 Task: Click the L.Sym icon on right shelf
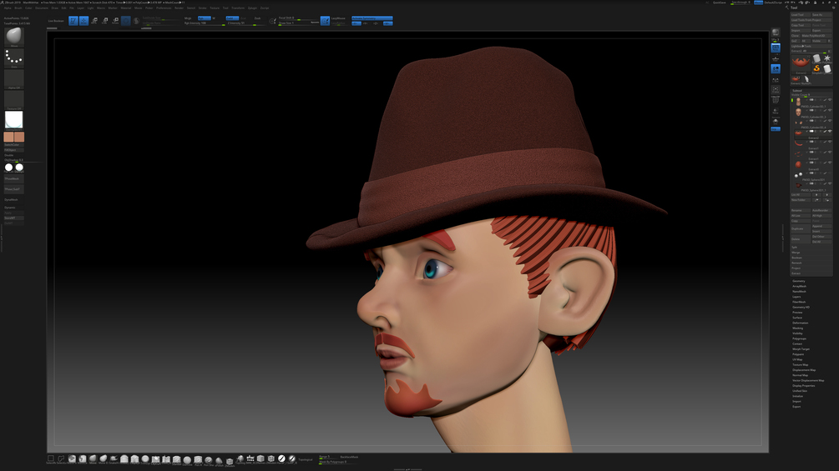776,80
